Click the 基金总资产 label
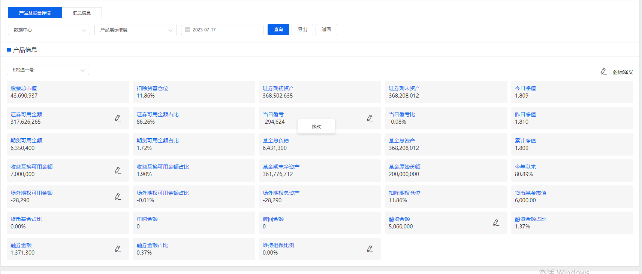The width and height of the screenshot is (642, 274). 402,141
